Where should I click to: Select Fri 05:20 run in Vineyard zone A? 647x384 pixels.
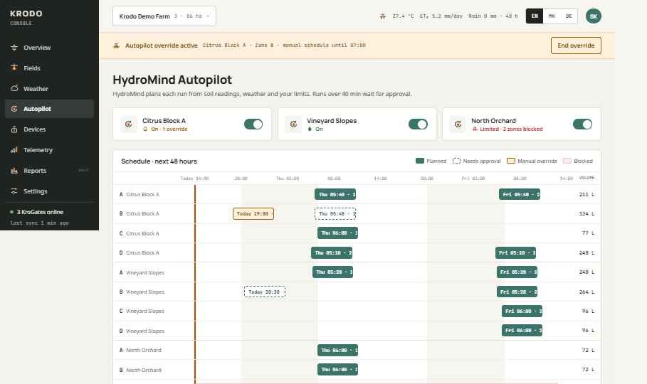[517, 272]
